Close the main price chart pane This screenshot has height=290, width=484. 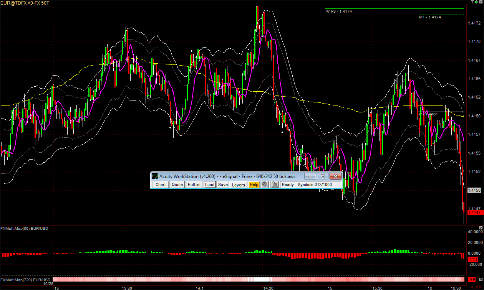point(481,2)
